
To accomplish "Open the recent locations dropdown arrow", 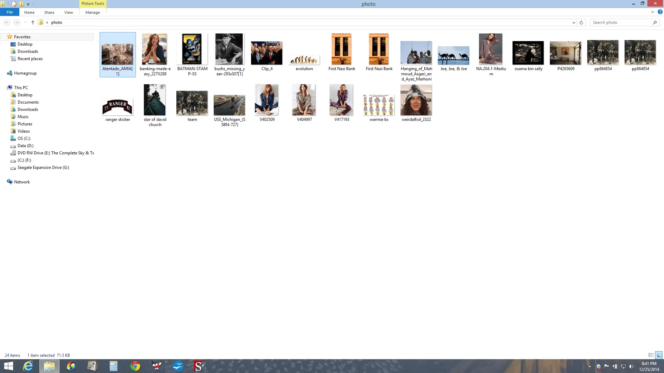I will click(25, 22).
